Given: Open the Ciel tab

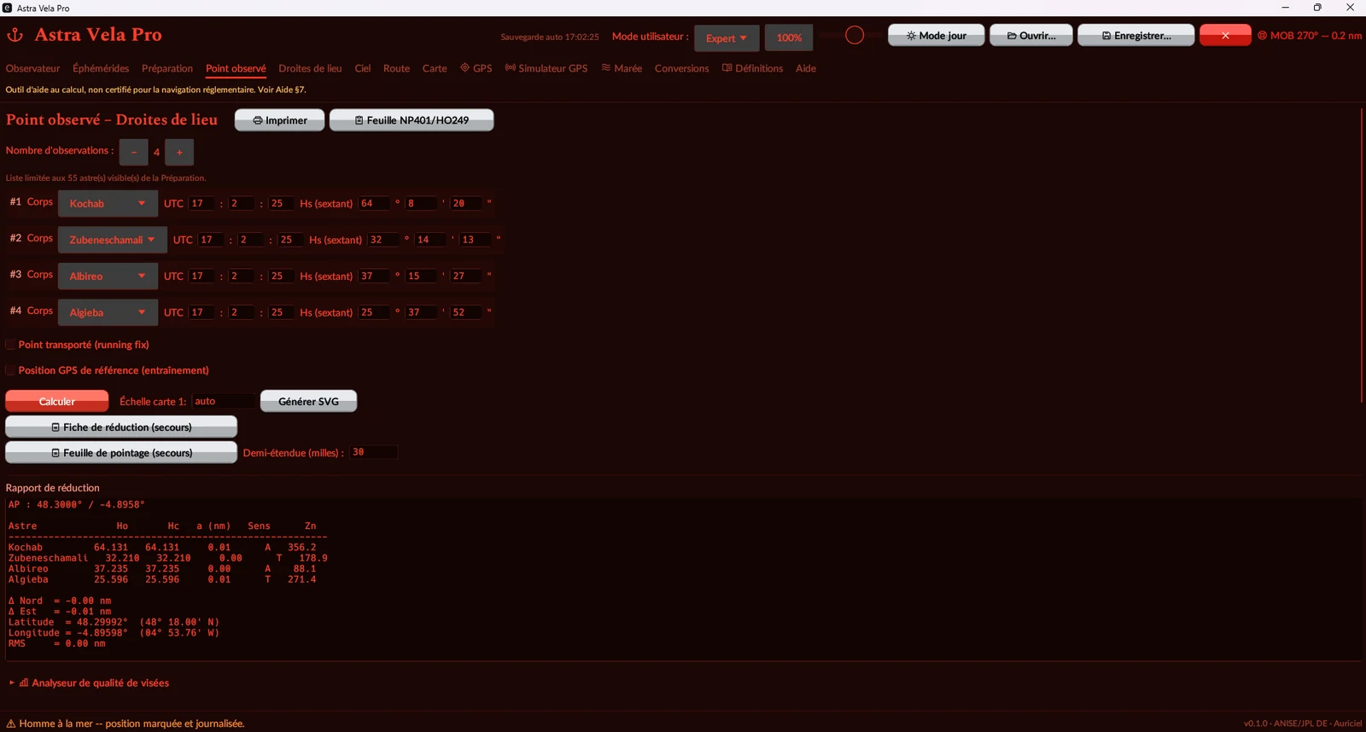Looking at the screenshot, I should [x=363, y=68].
